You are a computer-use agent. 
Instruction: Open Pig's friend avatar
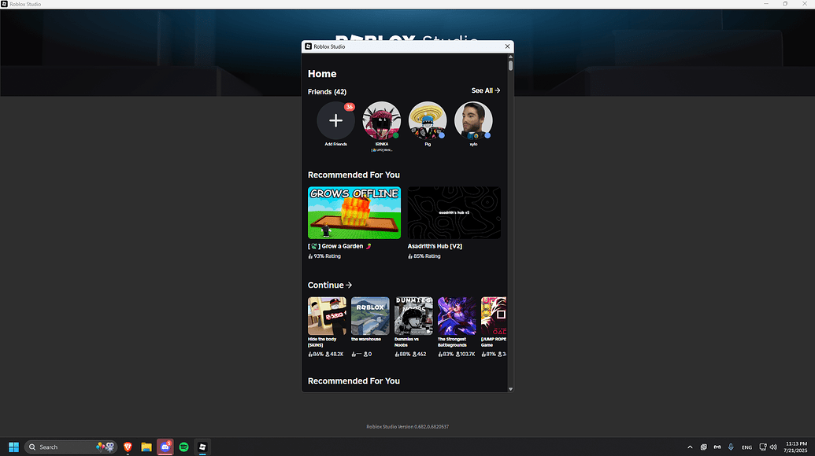[428, 120]
